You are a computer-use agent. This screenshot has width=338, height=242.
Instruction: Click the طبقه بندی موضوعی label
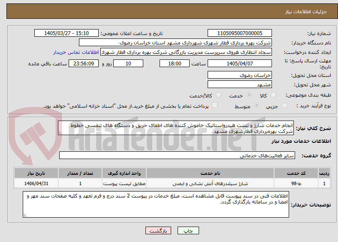[x=308, y=95]
